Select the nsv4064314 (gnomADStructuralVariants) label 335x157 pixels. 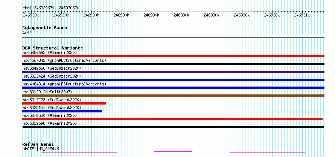[x=64, y=84]
